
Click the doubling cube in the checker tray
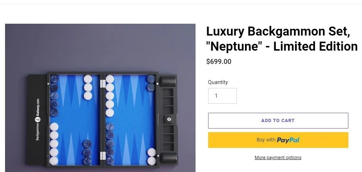(x=168, y=119)
